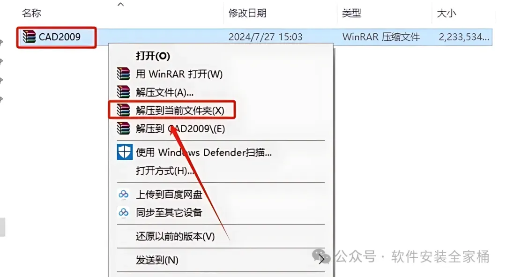The height and width of the screenshot is (277, 506).
Task: Select 解压到当前文件夹(X) menu entry
Action: pyautogui.click(x=180, y=111)
